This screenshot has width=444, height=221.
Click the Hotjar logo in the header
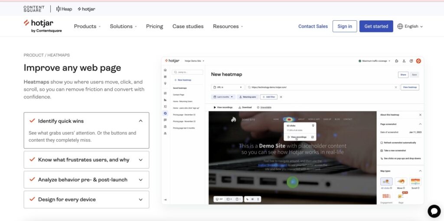pos(42,26)
